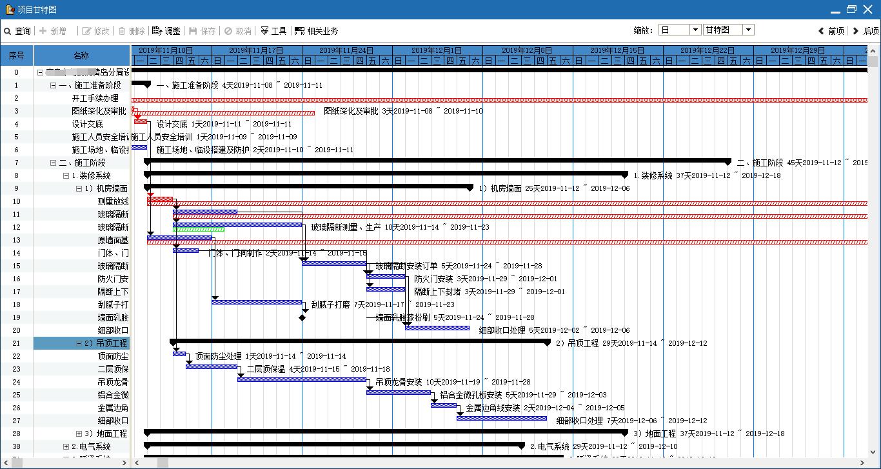The image size is (881, 469).
Task: Click the 删除 trash icon
Action: [x=121, y=31]
